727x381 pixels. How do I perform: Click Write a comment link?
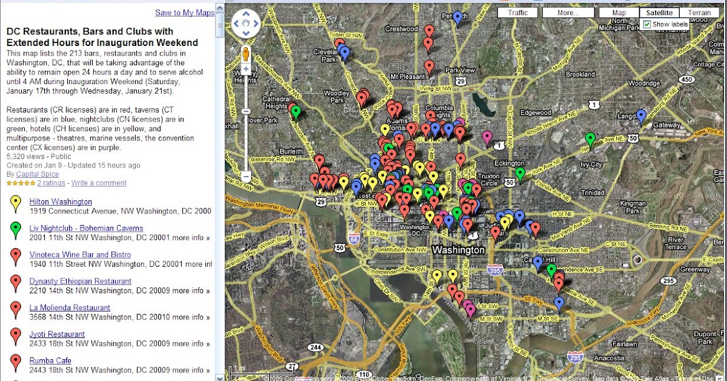point(99,183)
